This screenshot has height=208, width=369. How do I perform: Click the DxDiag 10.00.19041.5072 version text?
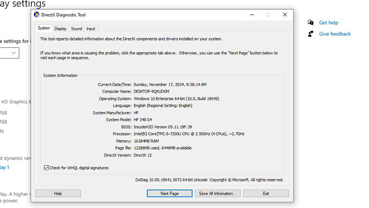(x=171, y=180)
